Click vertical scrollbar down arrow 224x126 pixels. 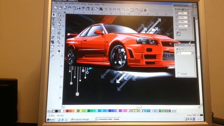click(201, 104)
